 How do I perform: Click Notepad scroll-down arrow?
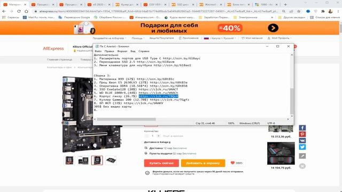tap(292, 116)
